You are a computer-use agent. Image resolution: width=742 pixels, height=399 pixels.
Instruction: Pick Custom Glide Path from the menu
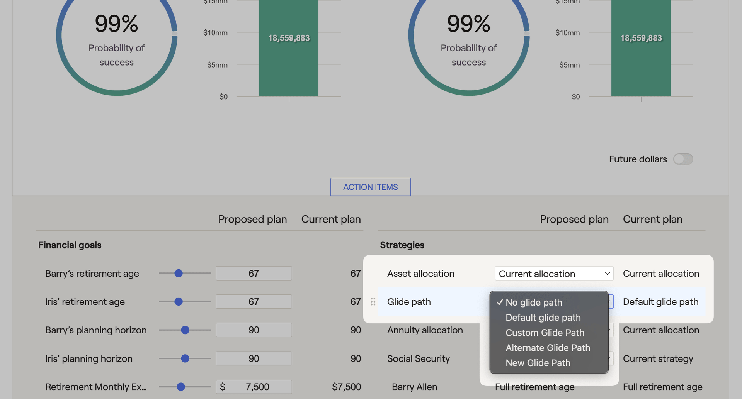click(x=545, y=333)
